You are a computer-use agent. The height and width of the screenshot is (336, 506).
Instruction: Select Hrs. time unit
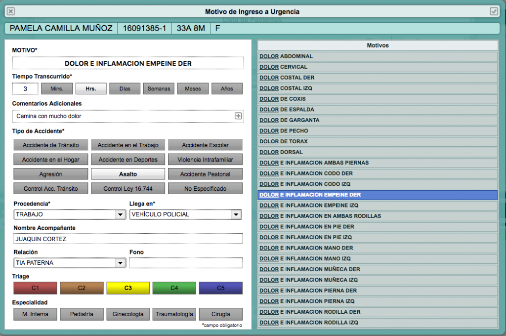[x=91, y=88]
